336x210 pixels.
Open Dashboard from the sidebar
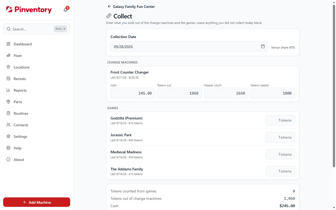click(36, 44)
